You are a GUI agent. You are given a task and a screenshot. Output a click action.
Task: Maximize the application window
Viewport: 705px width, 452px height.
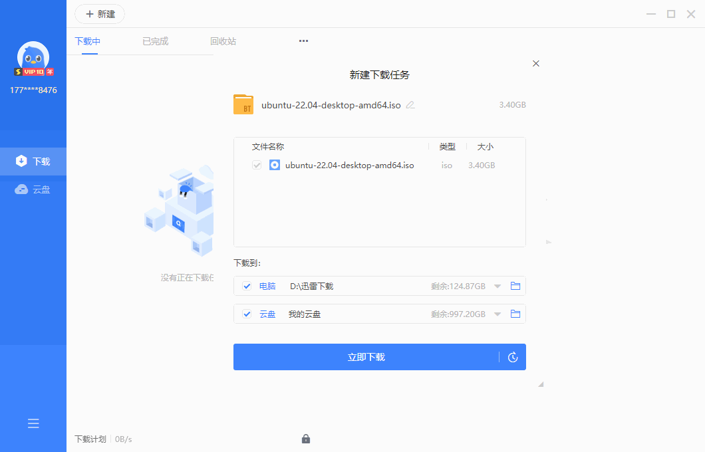point(671,14)
